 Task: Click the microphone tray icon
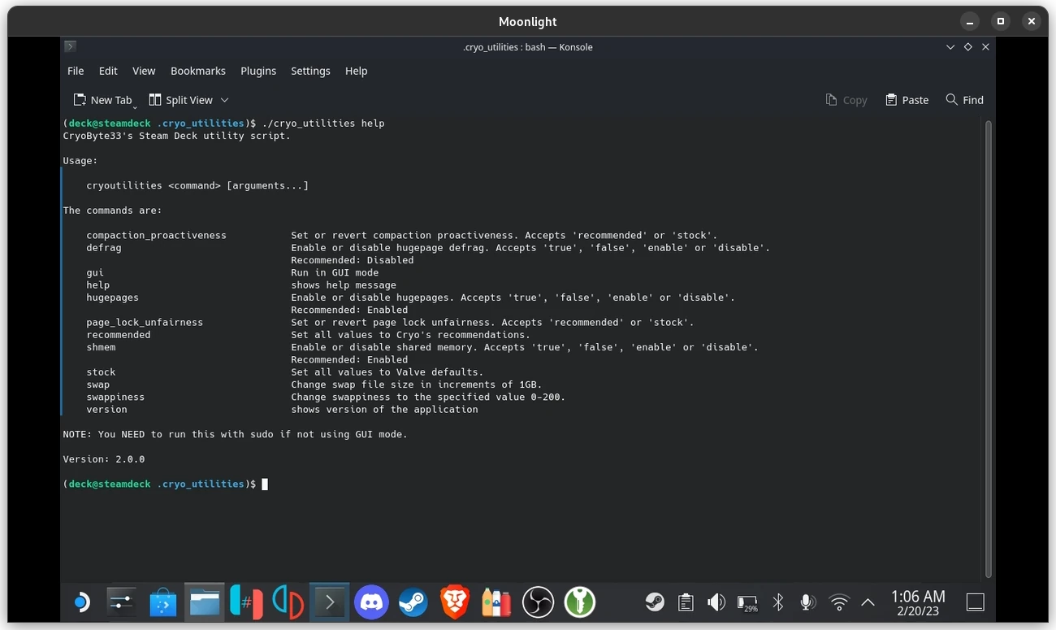(x=807, y=602)
